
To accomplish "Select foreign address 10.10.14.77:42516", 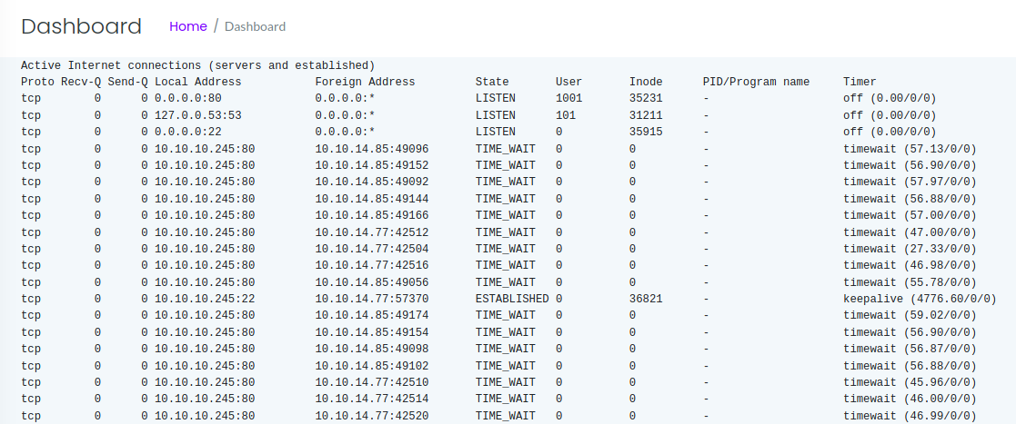I will tap(372, 266).
